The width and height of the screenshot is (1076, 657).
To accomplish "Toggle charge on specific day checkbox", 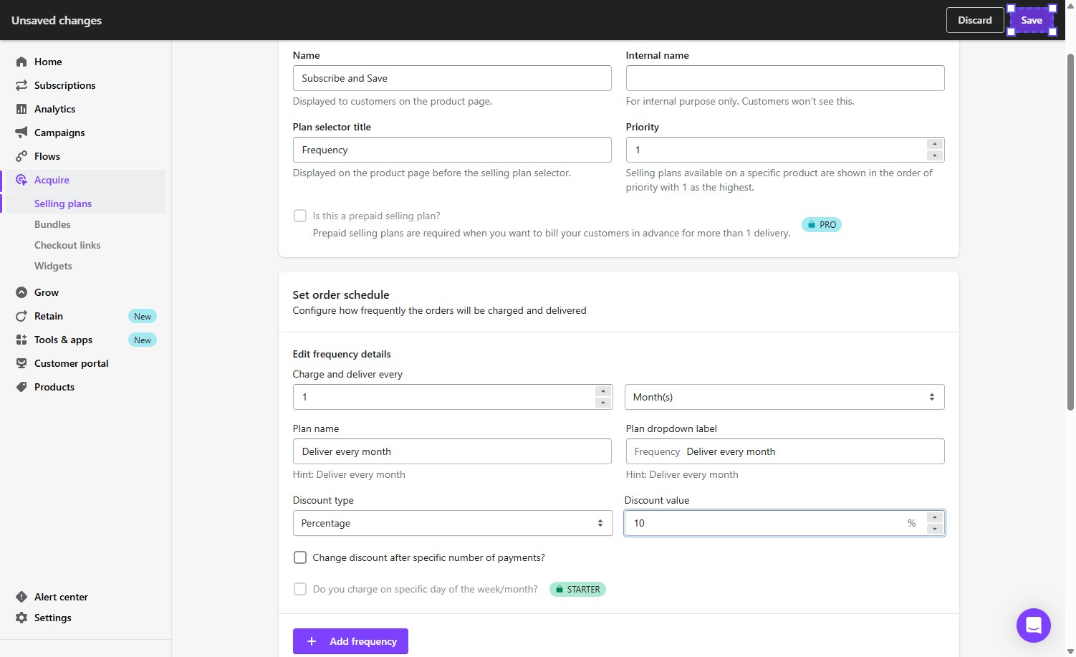I will (300, 589).
